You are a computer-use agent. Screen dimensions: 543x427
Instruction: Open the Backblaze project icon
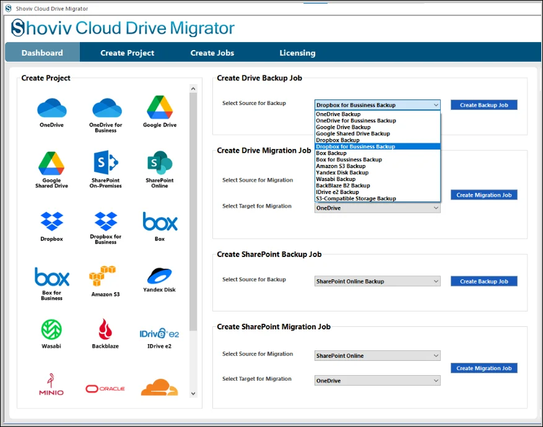(x=105, y=329)
